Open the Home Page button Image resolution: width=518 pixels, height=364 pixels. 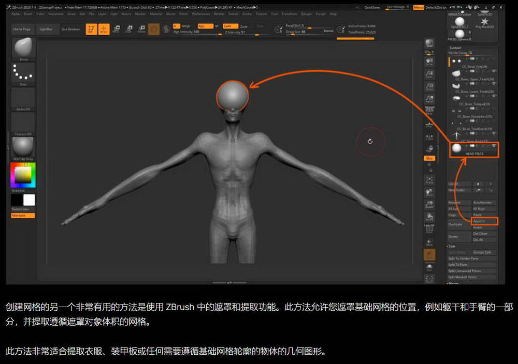22,29
